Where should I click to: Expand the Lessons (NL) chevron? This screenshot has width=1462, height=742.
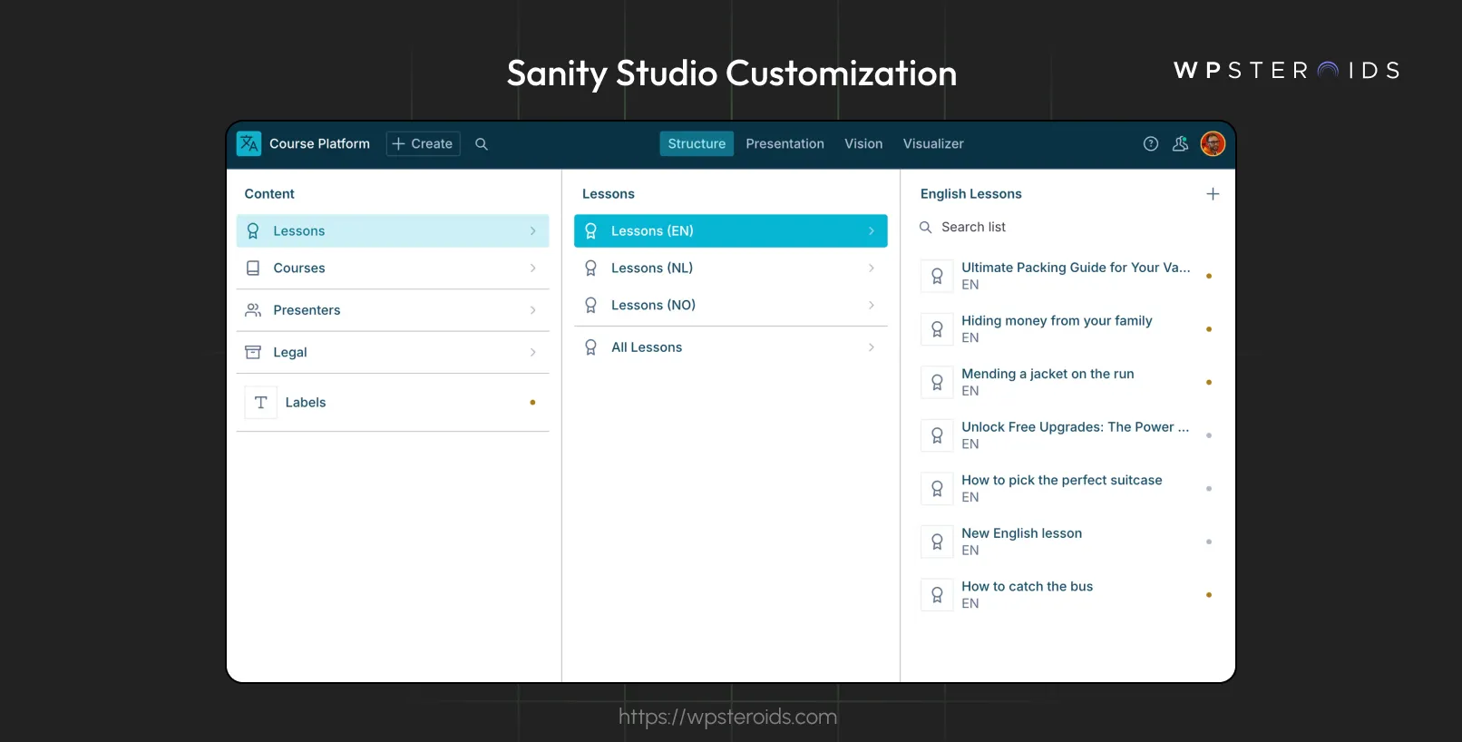click(871, 268)
